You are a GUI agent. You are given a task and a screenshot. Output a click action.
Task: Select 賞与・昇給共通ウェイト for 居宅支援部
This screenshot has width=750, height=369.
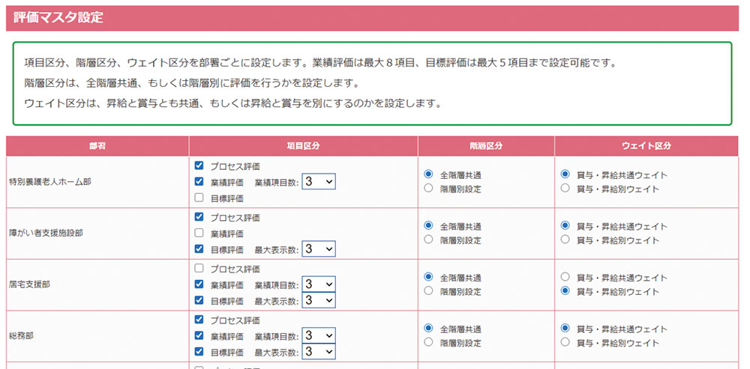coord(565,276)
